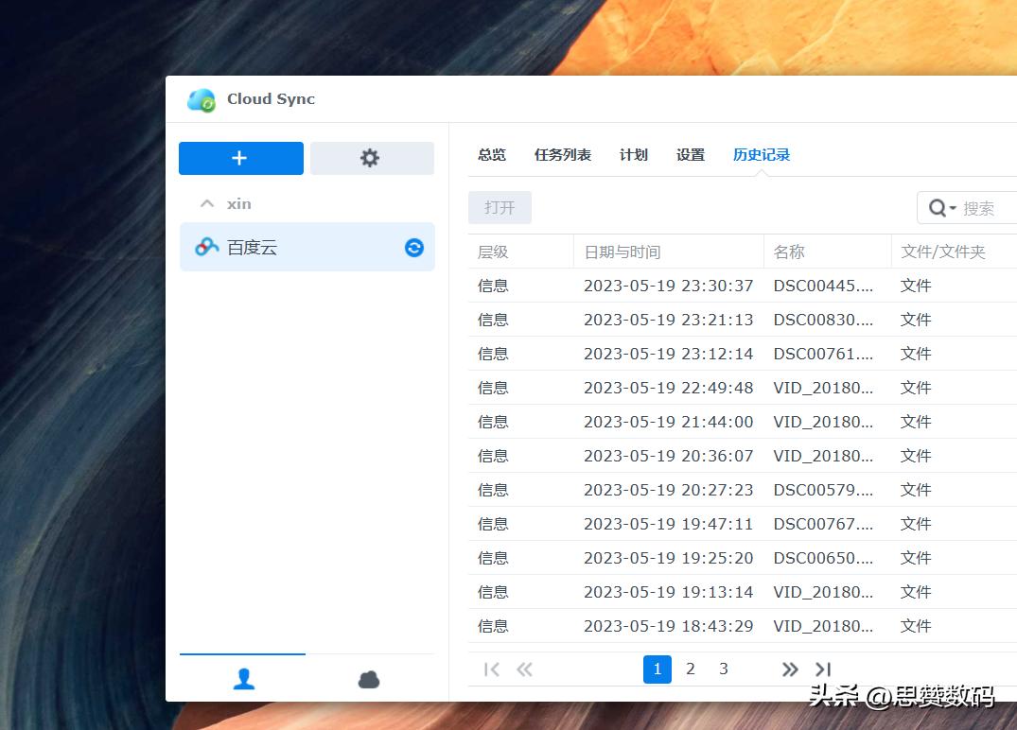Go to page 2 of history

[x=691, y=669]
